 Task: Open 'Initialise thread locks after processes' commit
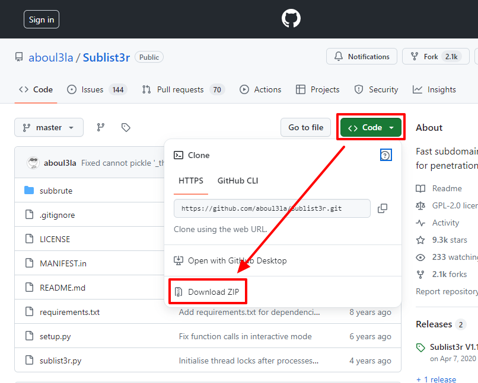click(x=248, y=361)
